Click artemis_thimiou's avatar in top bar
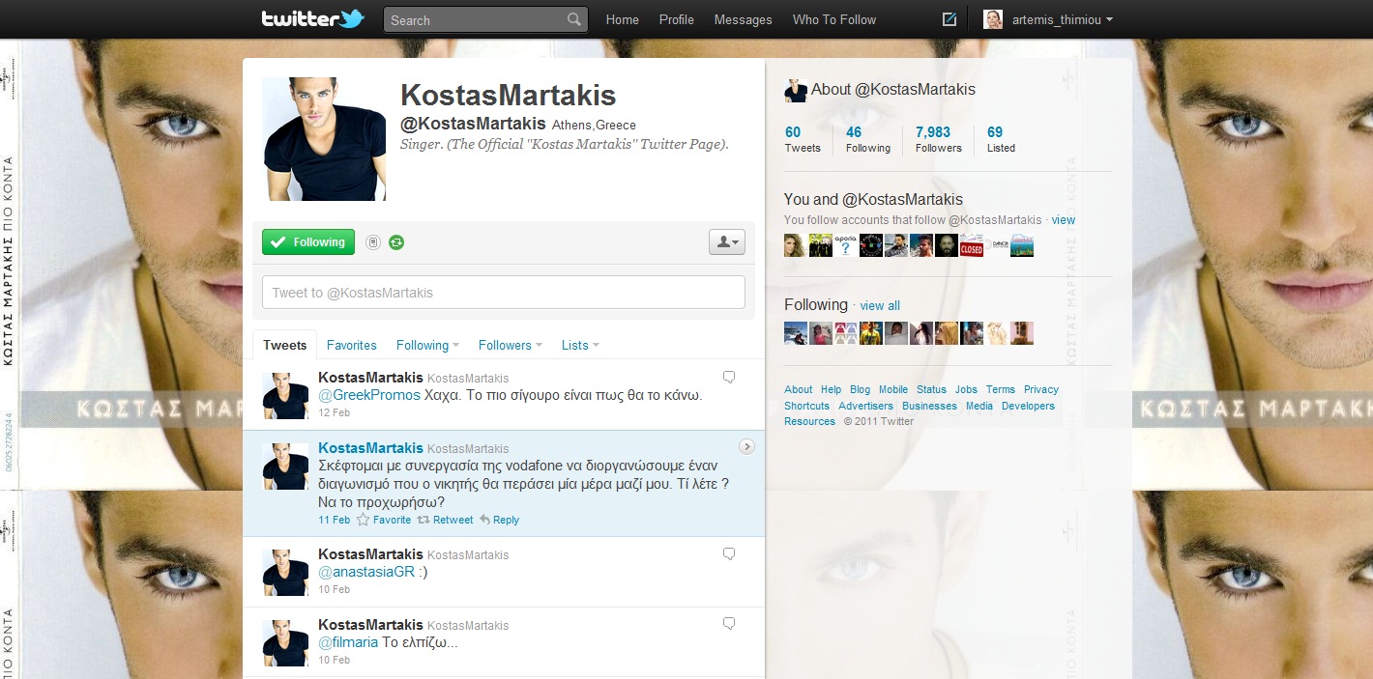Screen dimensions: 1373x679 [993, 19]
